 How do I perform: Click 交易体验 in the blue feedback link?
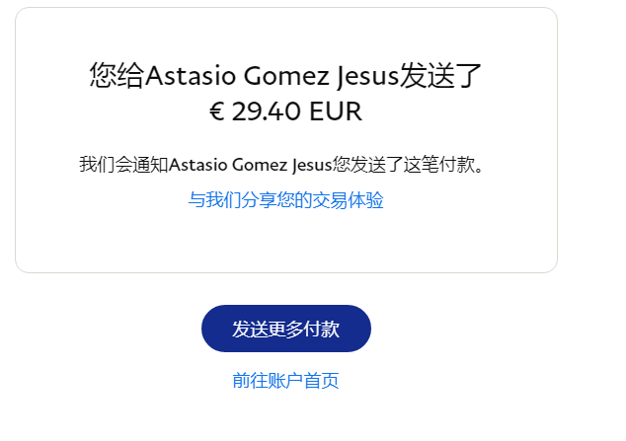[348, 200]
